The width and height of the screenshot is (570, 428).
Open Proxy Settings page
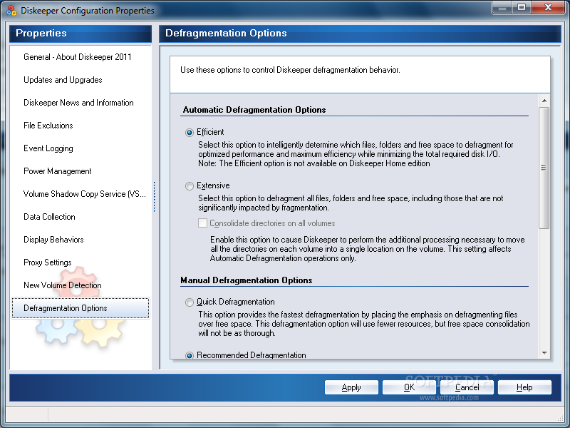tap(48, 263)
